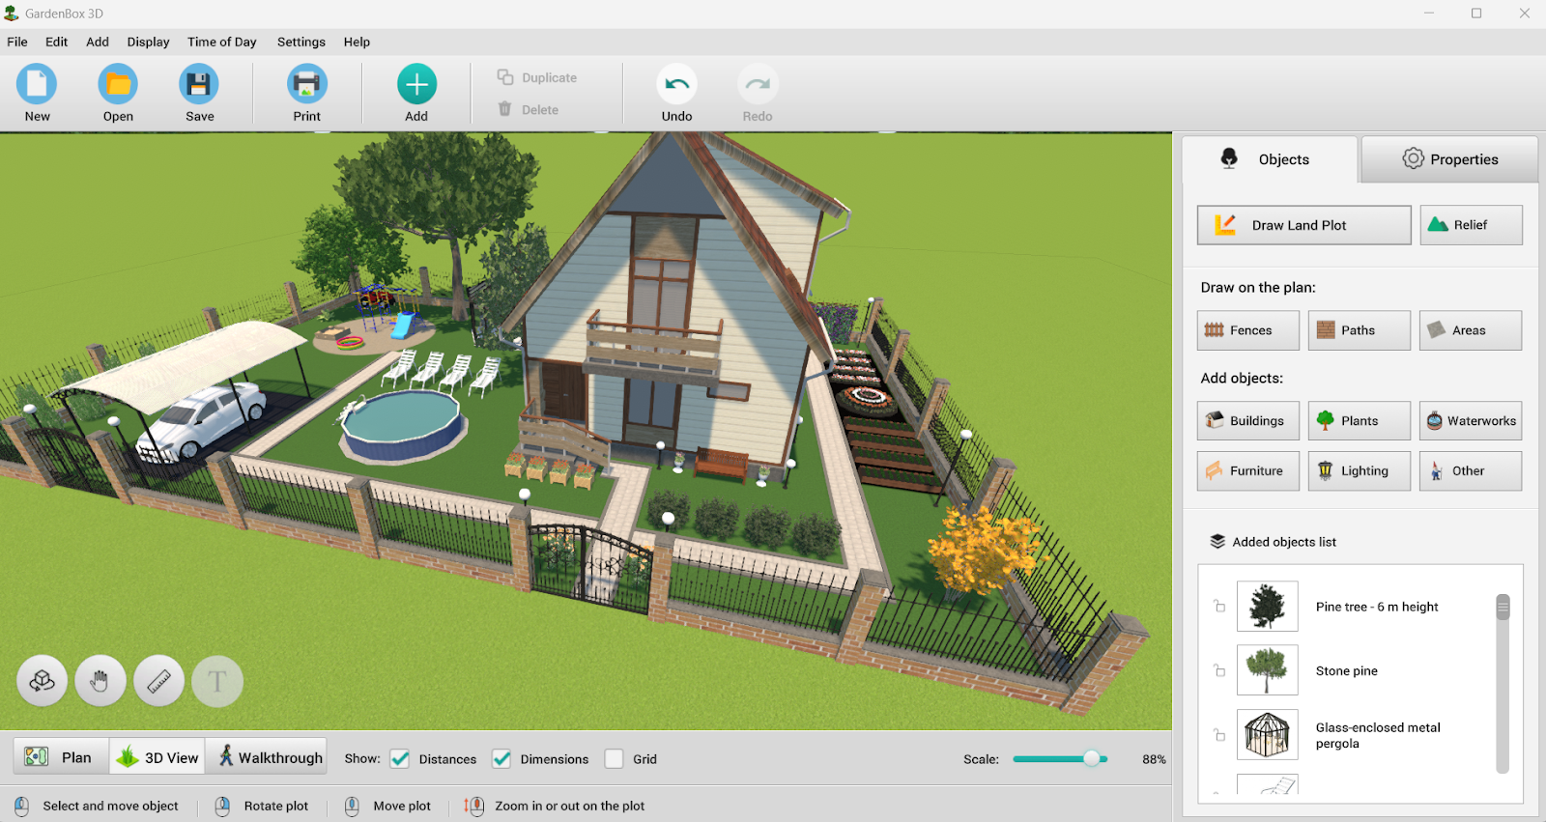Save the project with the floppy disk icon
The image size is (1546, 822).
pos(199,85)
